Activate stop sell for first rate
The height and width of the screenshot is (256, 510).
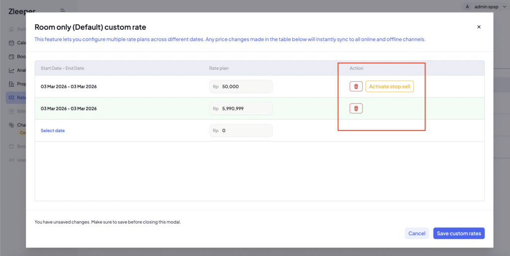[x=389, y=87]
